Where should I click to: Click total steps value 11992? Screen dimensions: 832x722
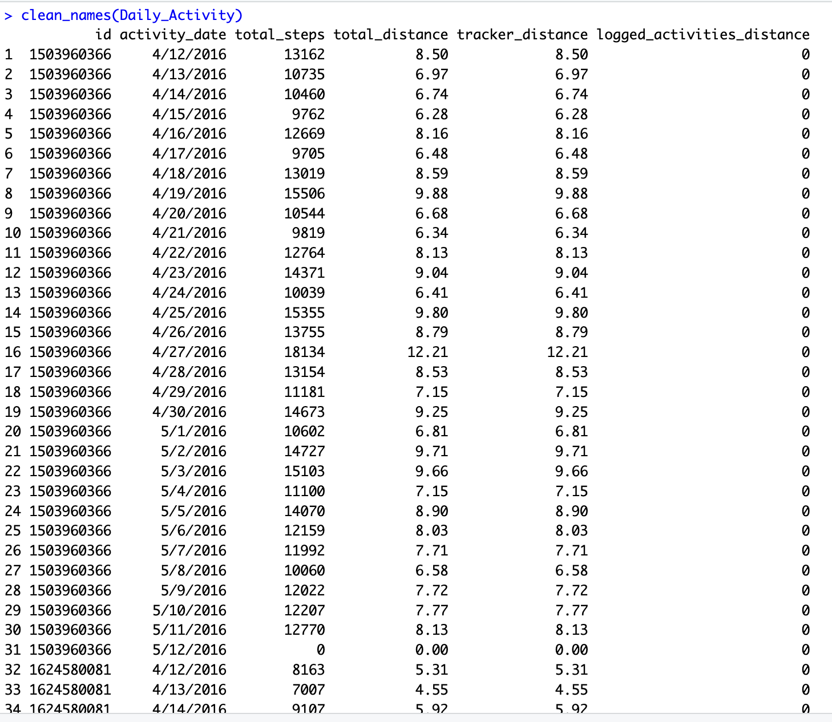click(x=305, y=551)
